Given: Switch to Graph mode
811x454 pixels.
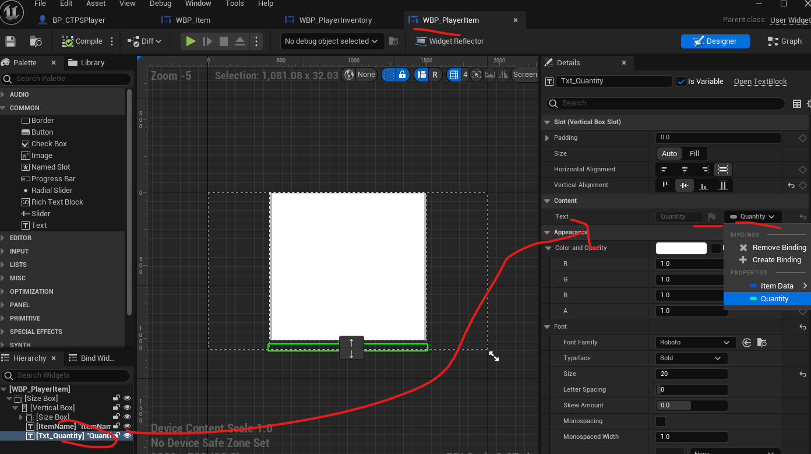Looking at the screenshot, I should click(x=785, y=41).
